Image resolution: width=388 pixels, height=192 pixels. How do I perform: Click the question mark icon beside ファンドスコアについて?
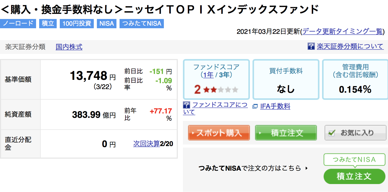pos(187,105)
